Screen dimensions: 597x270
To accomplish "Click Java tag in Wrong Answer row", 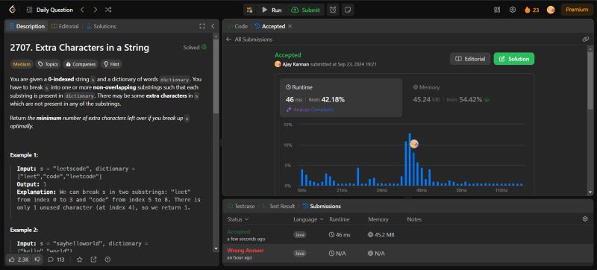I will [x=300, y=254].
